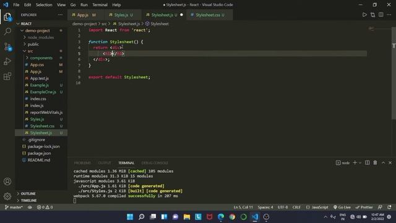Add a new terminal with plus icon
396x223 pixels.
pyautogui.click(x=355, y=163)
